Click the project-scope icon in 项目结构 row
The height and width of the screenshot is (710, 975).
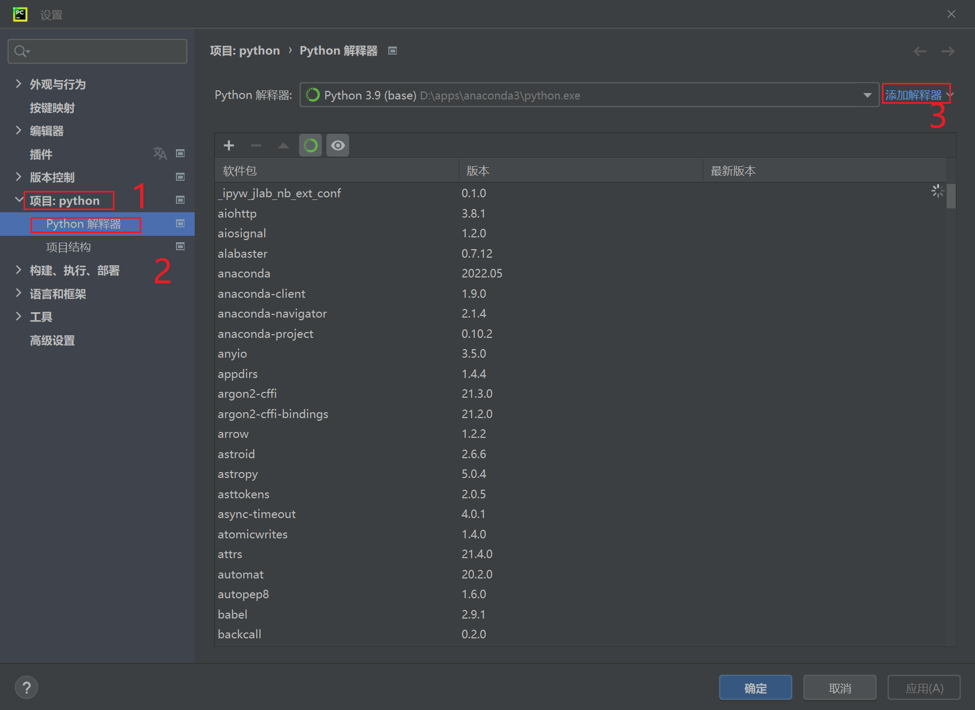180,246
